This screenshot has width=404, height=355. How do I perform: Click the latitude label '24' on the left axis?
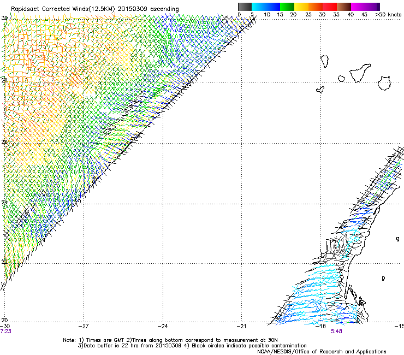4,203
